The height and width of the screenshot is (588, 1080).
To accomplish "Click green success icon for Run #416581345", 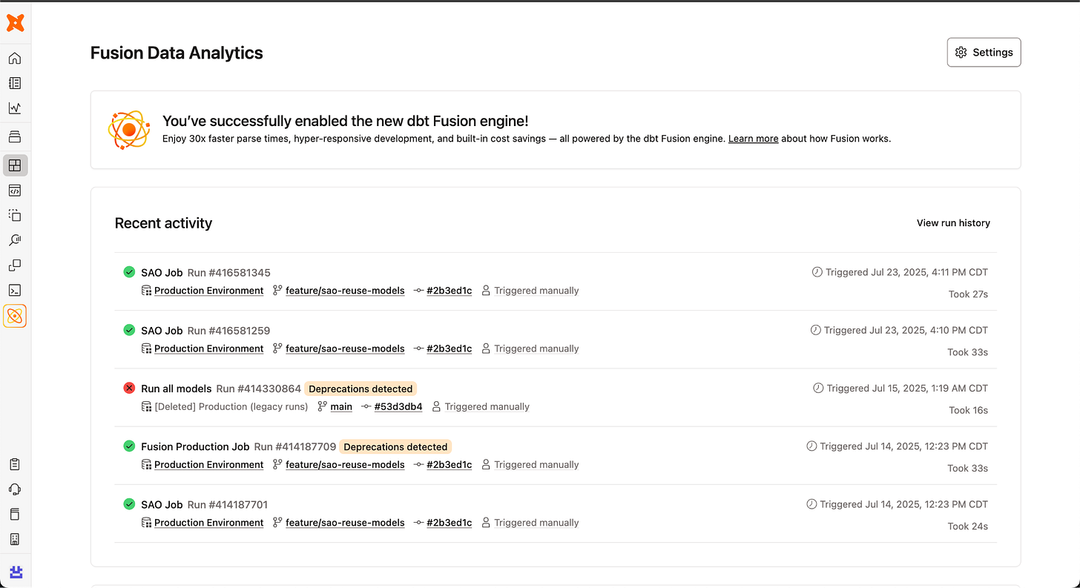I will 129,272.
